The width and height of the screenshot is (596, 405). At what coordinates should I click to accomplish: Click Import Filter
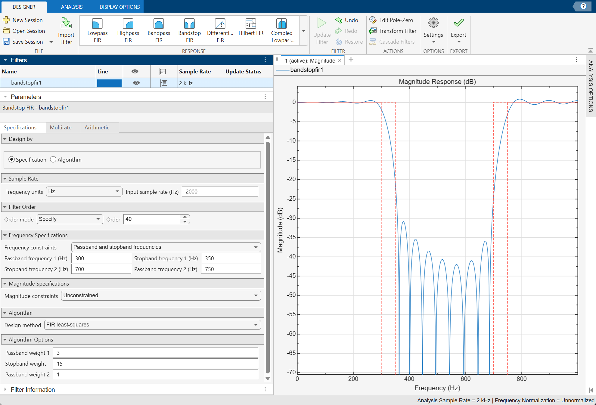[66, 30]
